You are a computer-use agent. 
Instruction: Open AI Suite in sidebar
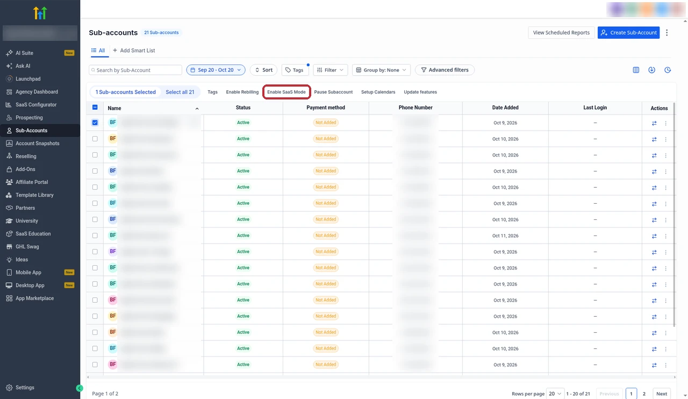[24, 53]
